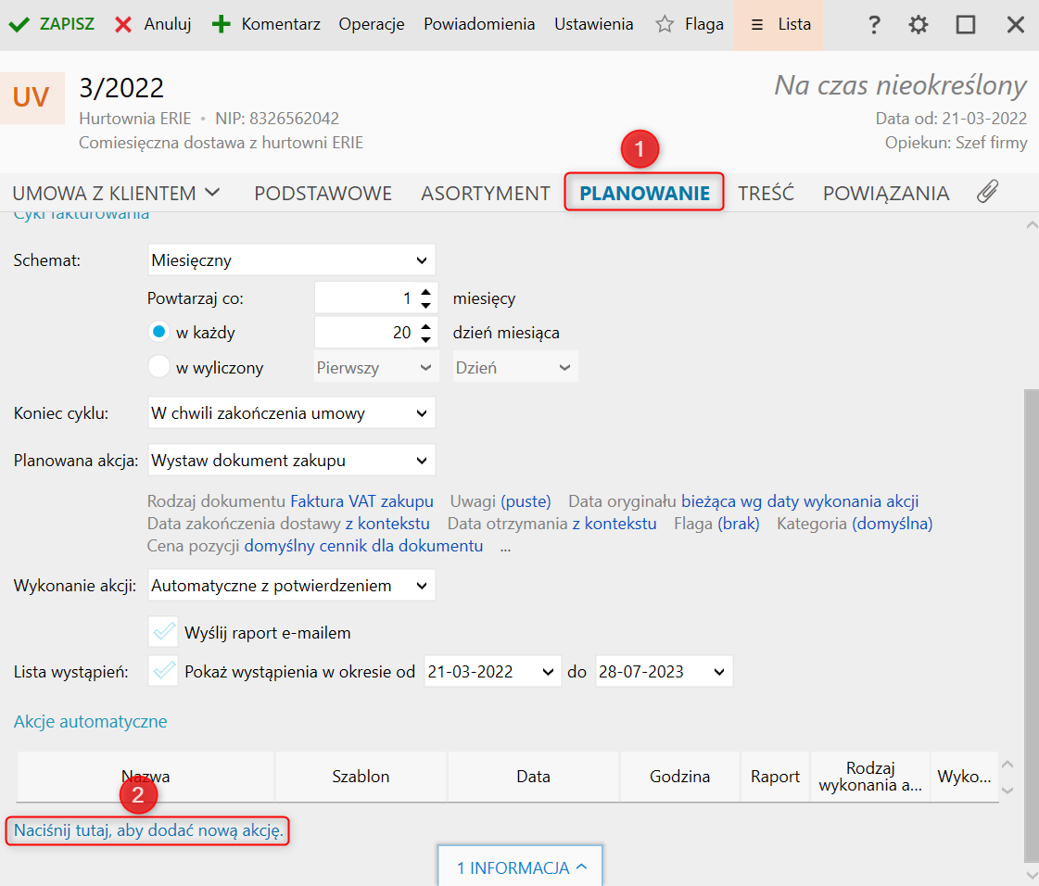Click the orange UV document badge

click(32, 98)
